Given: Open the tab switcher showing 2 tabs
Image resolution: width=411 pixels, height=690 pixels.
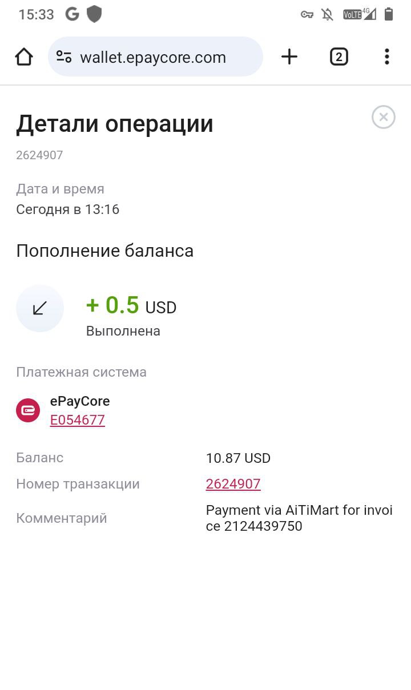Looking at the screenshot, I should tap(339, 57).
